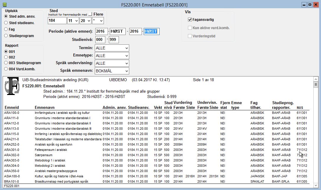Image resolution: width=321 pixels, height=190 pixels.
Task: Select 'Sted studieanv.' radio option
Action: click(6, 23)
